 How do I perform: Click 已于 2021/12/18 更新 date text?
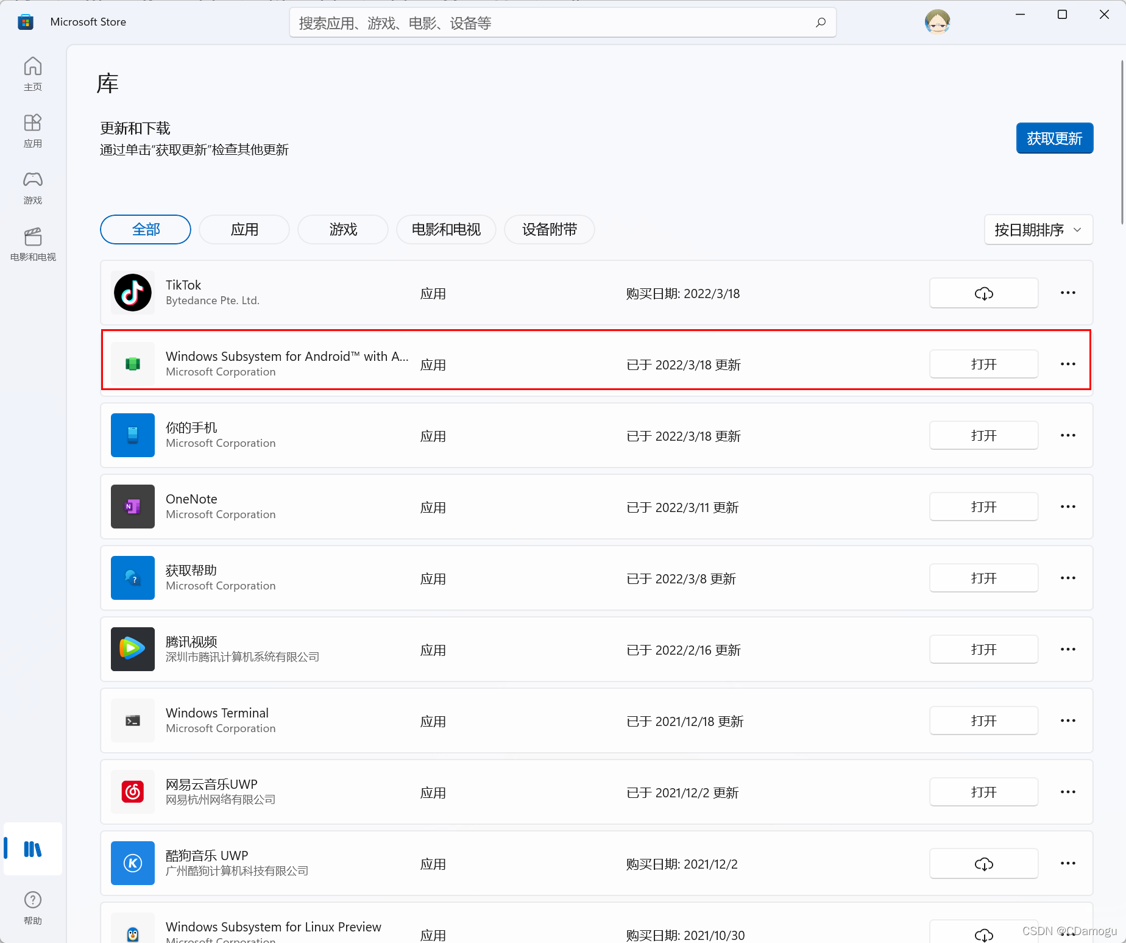click(x=685, y=721)
